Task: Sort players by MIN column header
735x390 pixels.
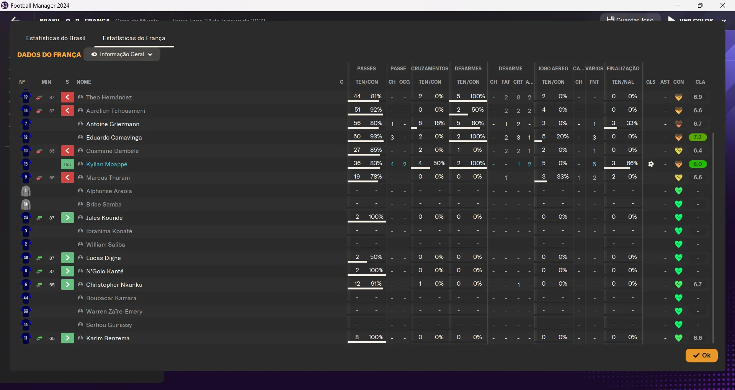Action: coord(46,82)
